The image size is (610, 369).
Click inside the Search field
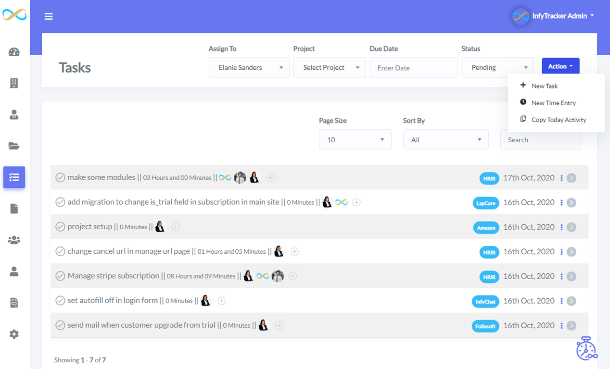pos(540,139)
